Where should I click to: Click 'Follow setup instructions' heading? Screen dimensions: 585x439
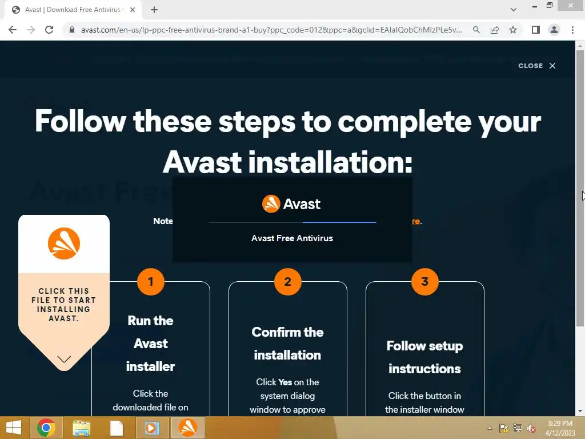tap(424, 357)
